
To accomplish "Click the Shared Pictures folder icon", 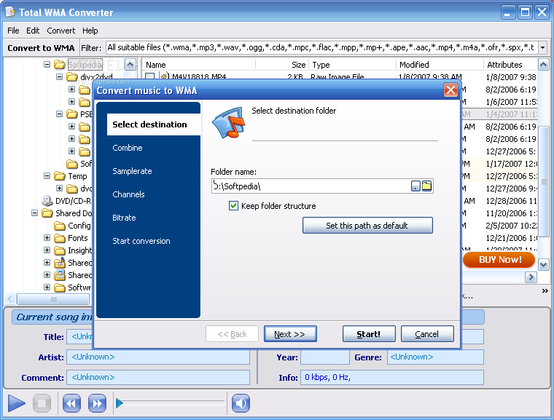I will 60,275.
